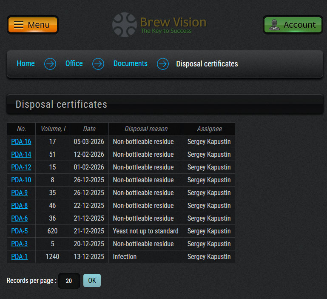Open disposal certificate PDA-8
Image resolution: width=327 pixels, height=299 pixels.
[x=19, y=206]
